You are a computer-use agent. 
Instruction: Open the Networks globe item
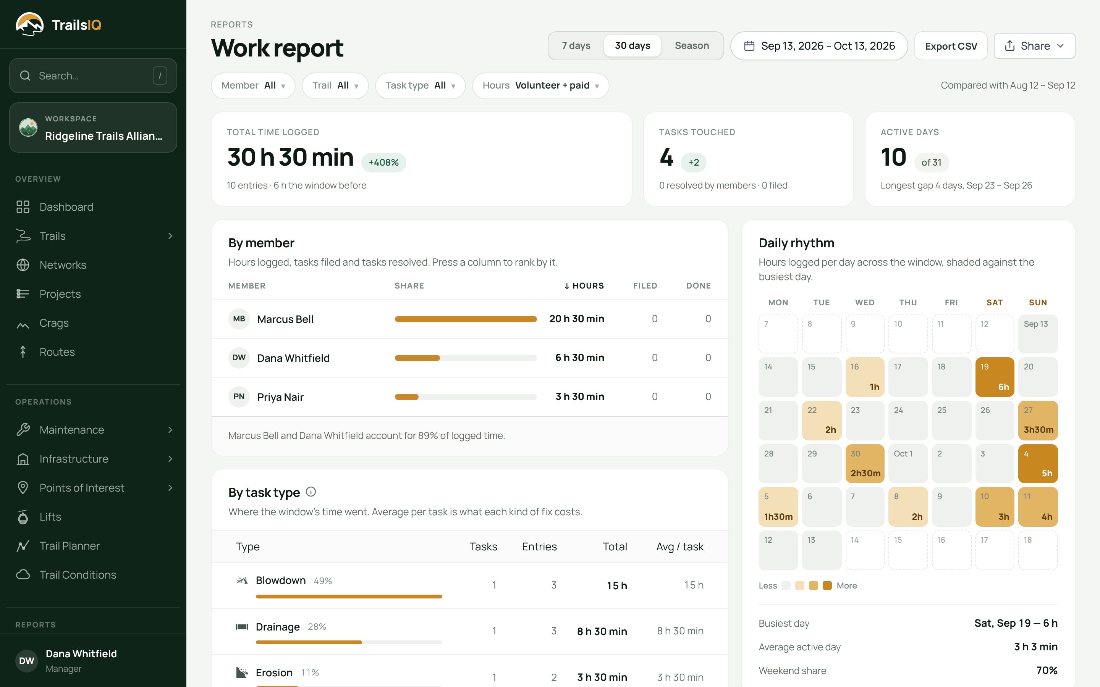point(93,265)
